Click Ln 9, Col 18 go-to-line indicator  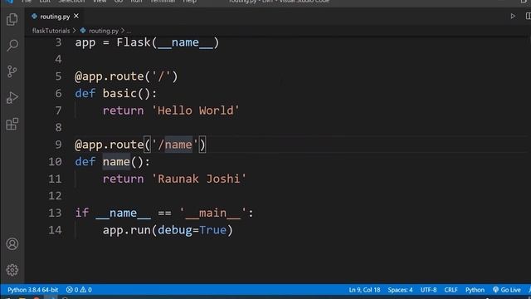pyautogui.click(x=364, y=290)
